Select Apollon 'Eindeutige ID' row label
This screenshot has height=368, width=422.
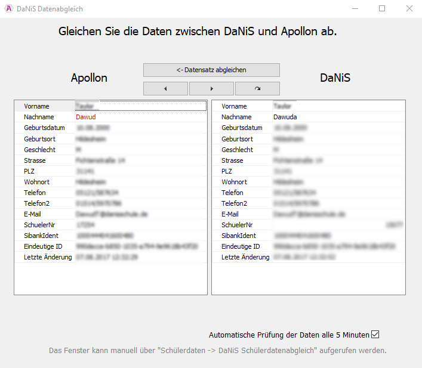tap(43, 246)
